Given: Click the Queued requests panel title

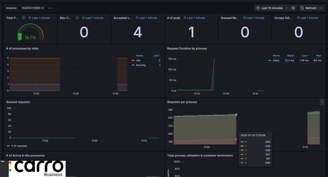Looking at the screenshot, I should [18, 102].
